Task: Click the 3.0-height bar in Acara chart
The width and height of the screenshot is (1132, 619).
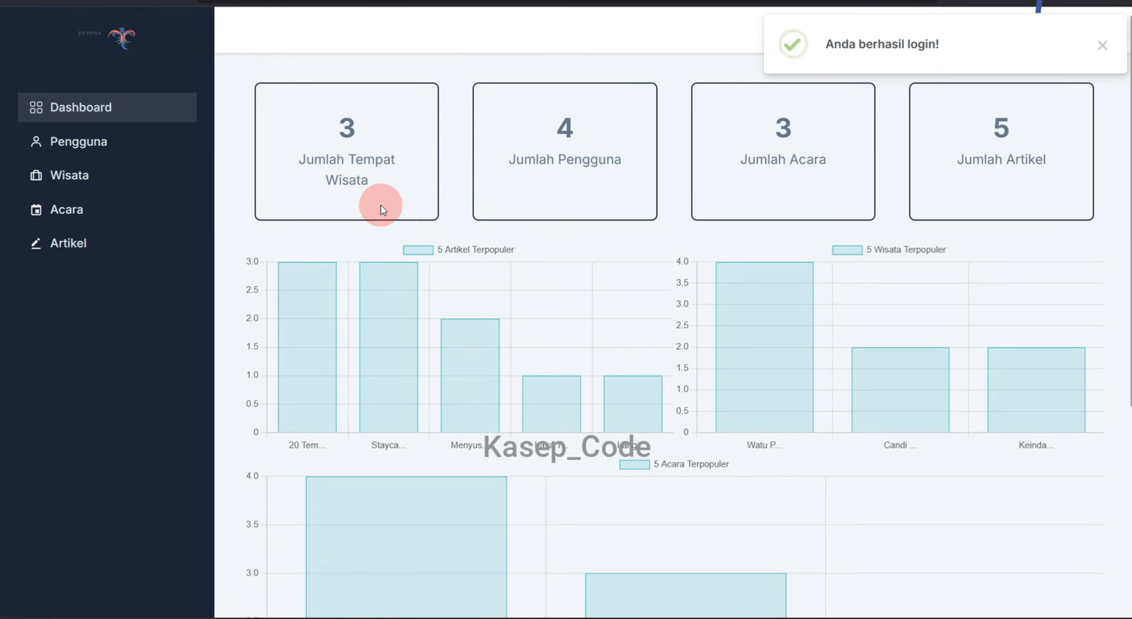Action: click(x=686, y=596)
